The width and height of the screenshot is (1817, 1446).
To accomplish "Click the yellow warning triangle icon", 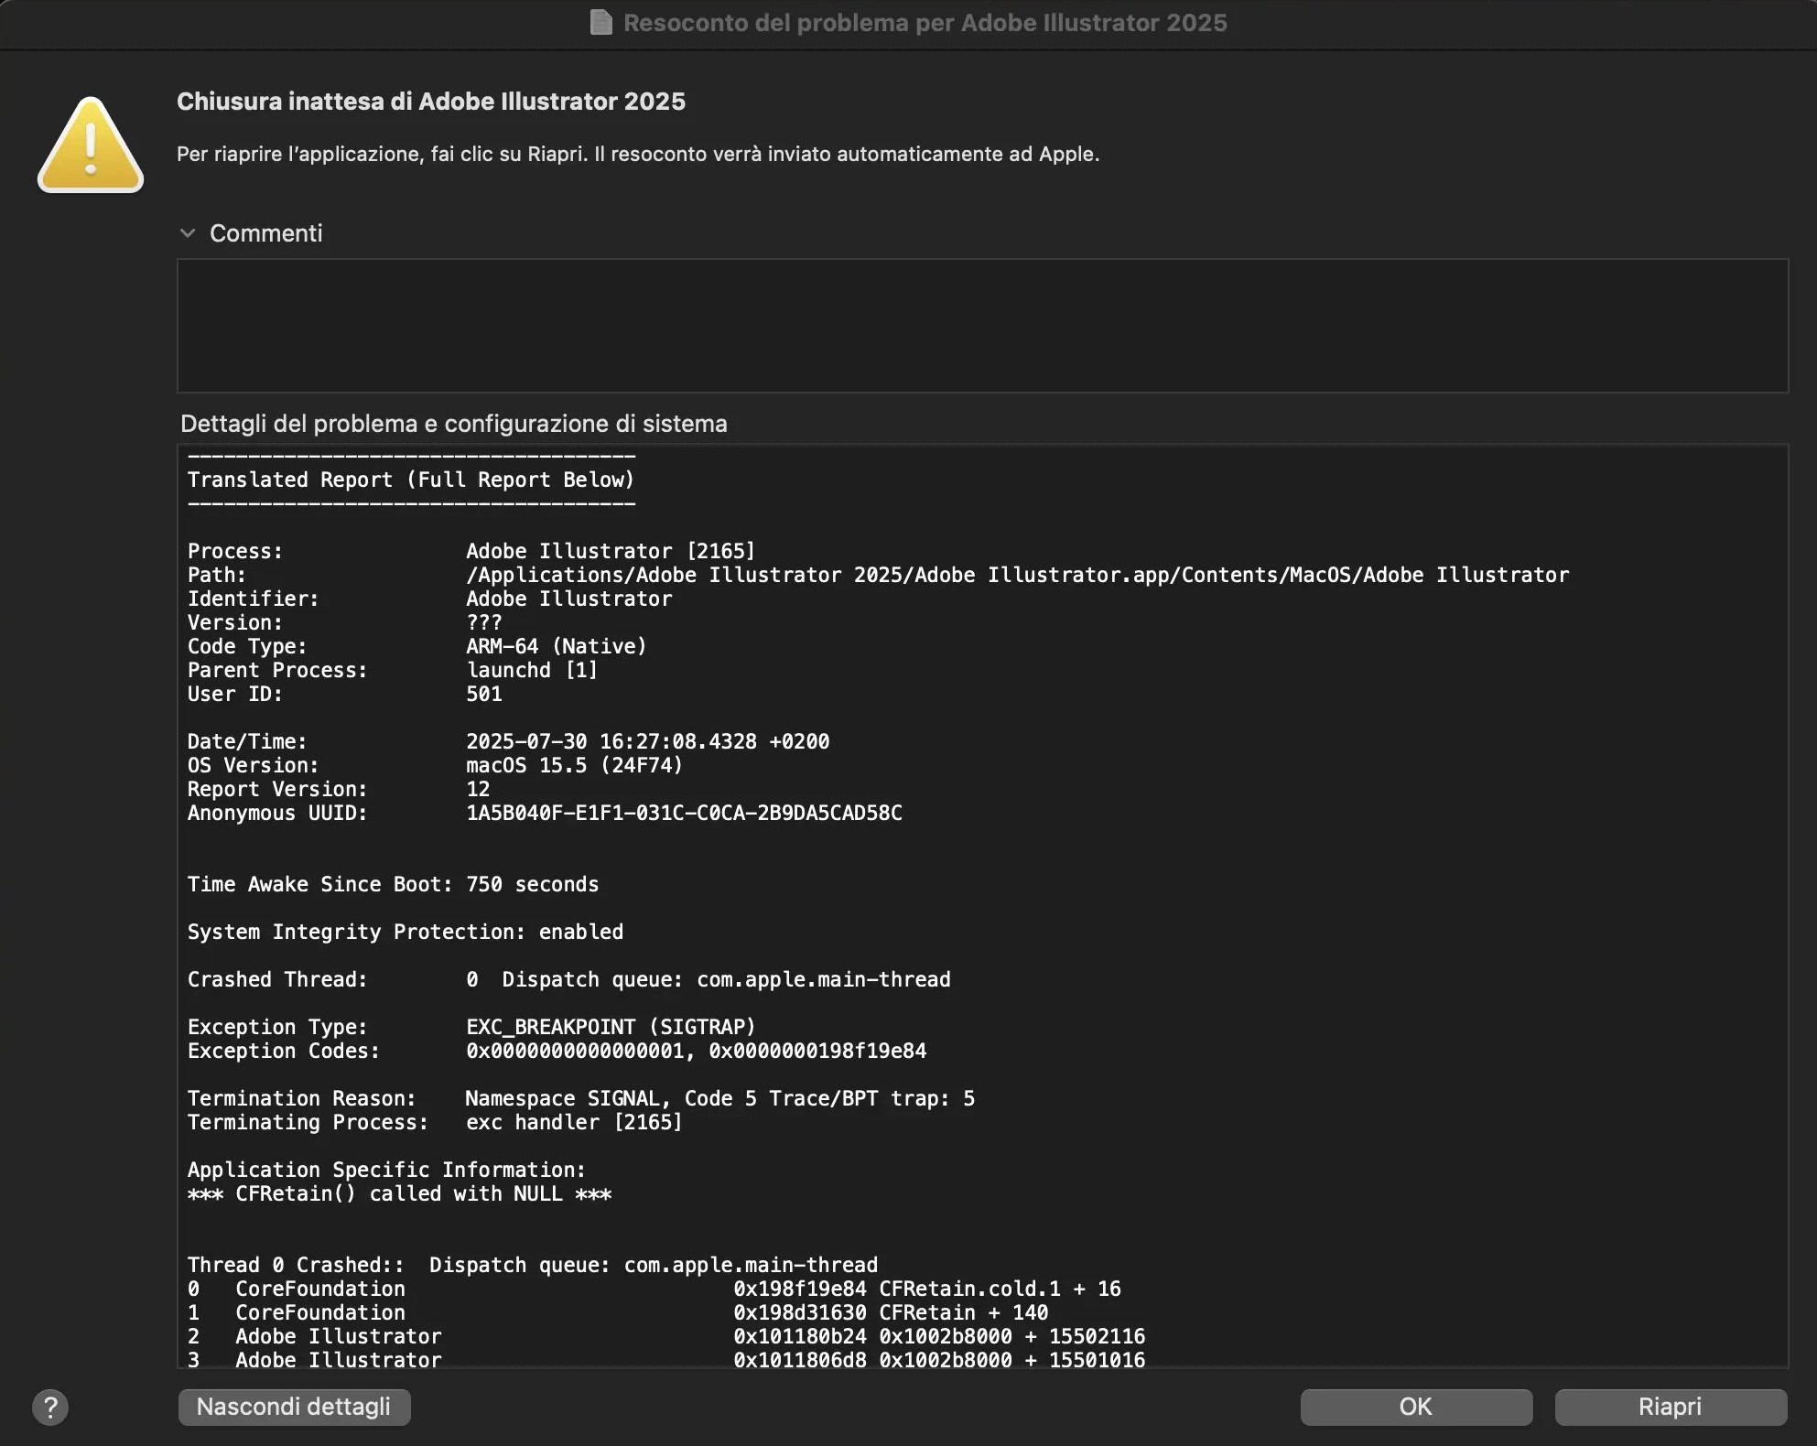I will 91,146.
